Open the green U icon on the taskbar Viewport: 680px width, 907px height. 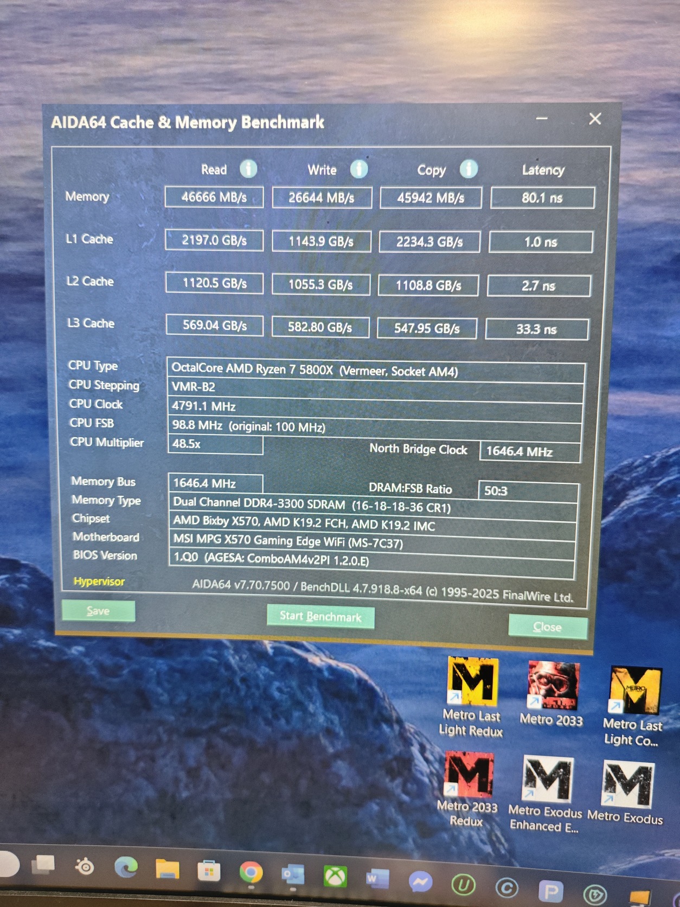click(463, 885)
